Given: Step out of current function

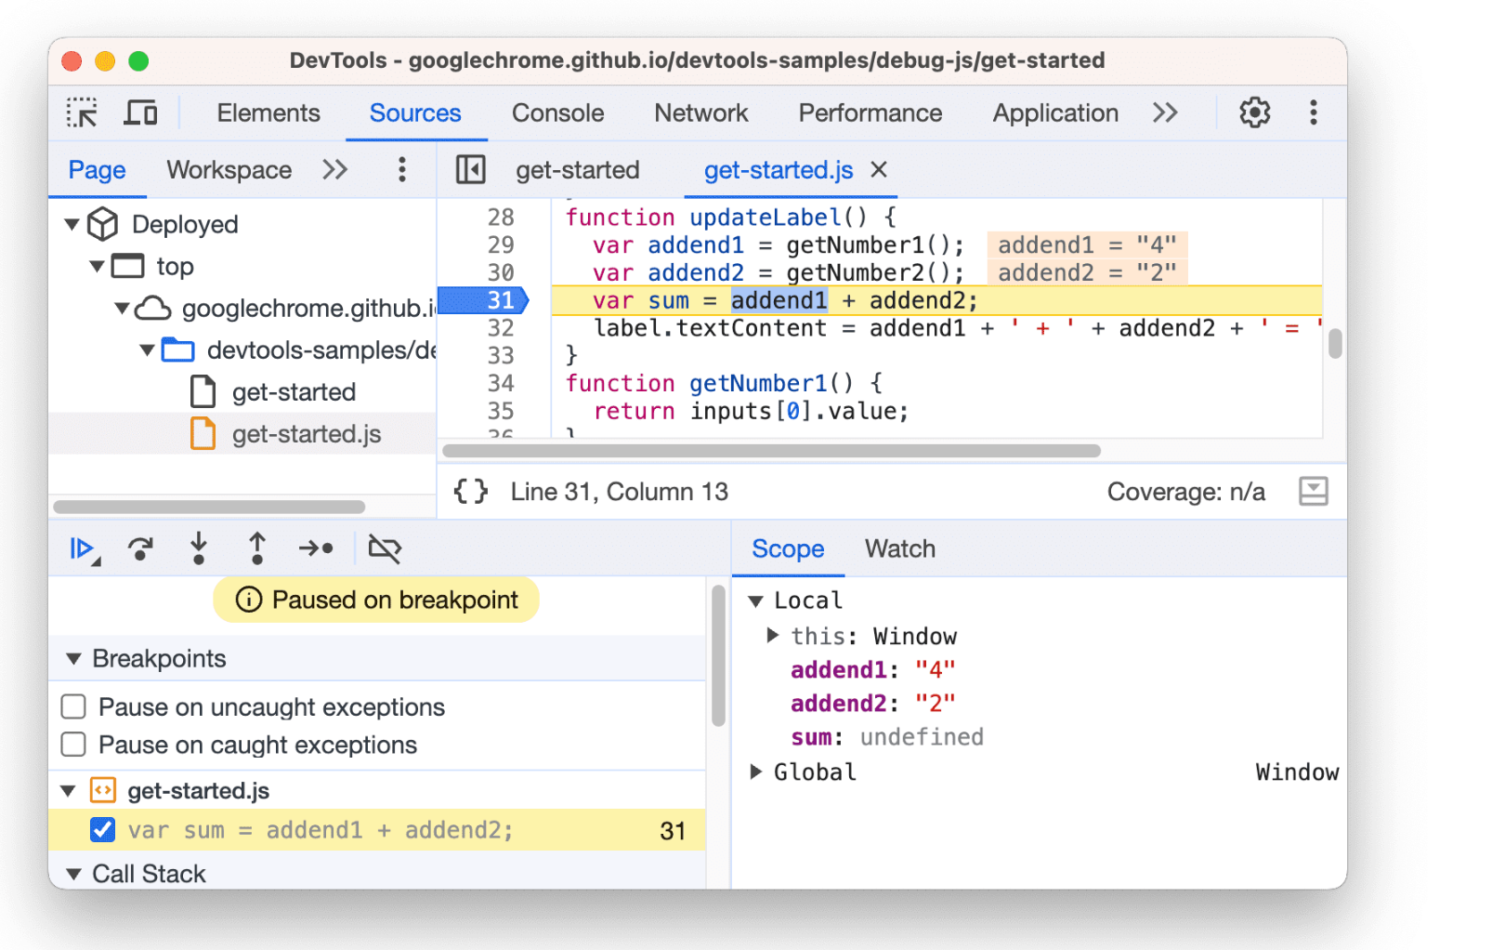Looking at the screenshot, I should tap(257, 548).
